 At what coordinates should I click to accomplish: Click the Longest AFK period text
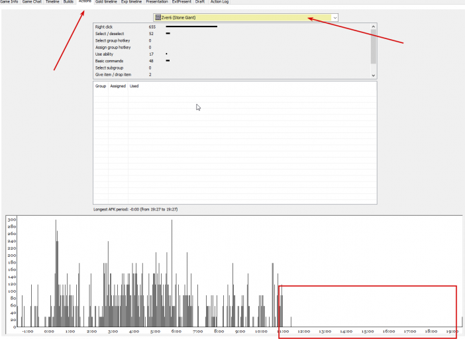point(136,209)
